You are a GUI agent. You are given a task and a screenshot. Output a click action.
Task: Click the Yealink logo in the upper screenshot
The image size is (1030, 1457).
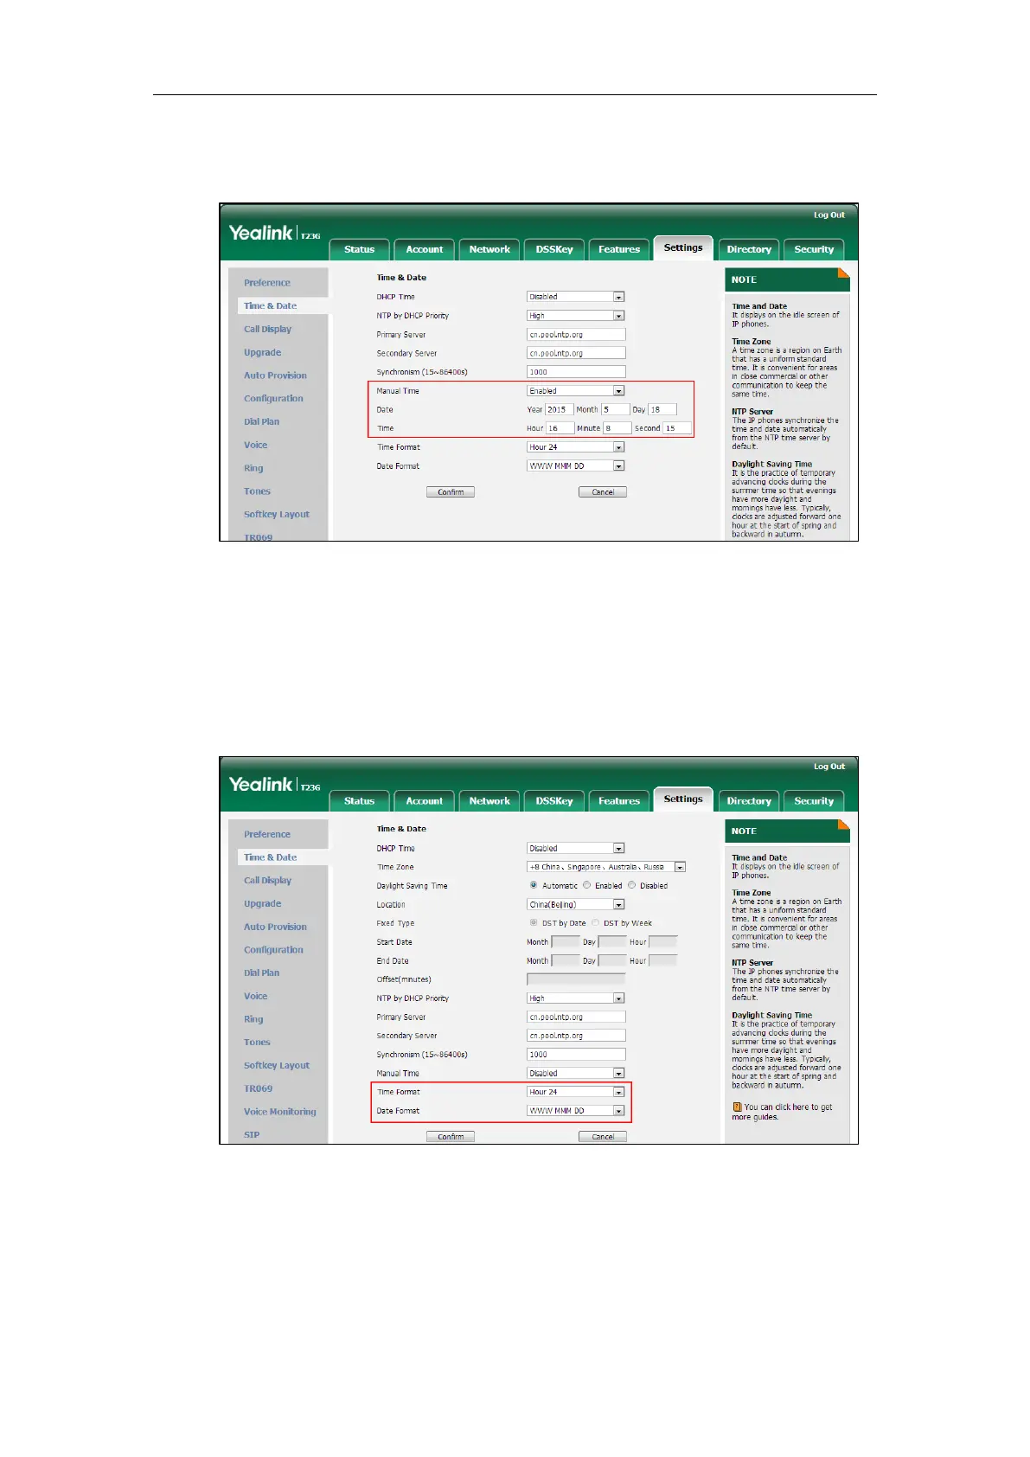(261, 233)
